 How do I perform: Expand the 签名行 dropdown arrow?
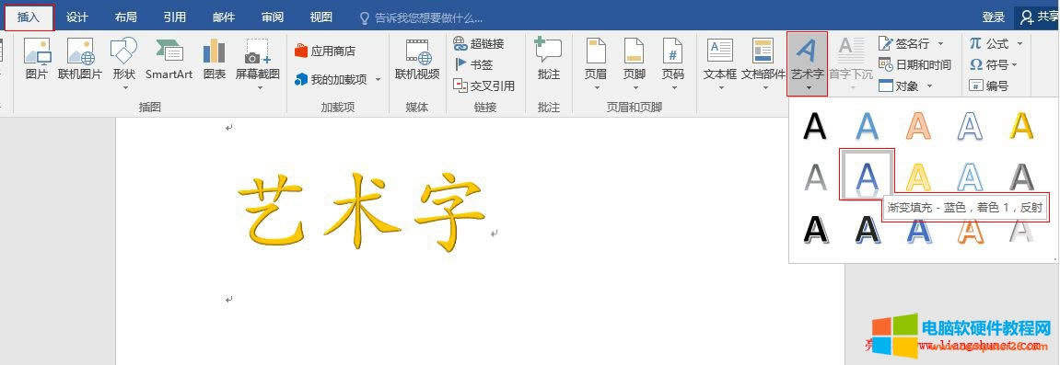click(x=940, y=44)
